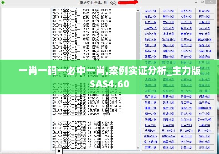Open the 后二60多注 link

coord(186,131)
